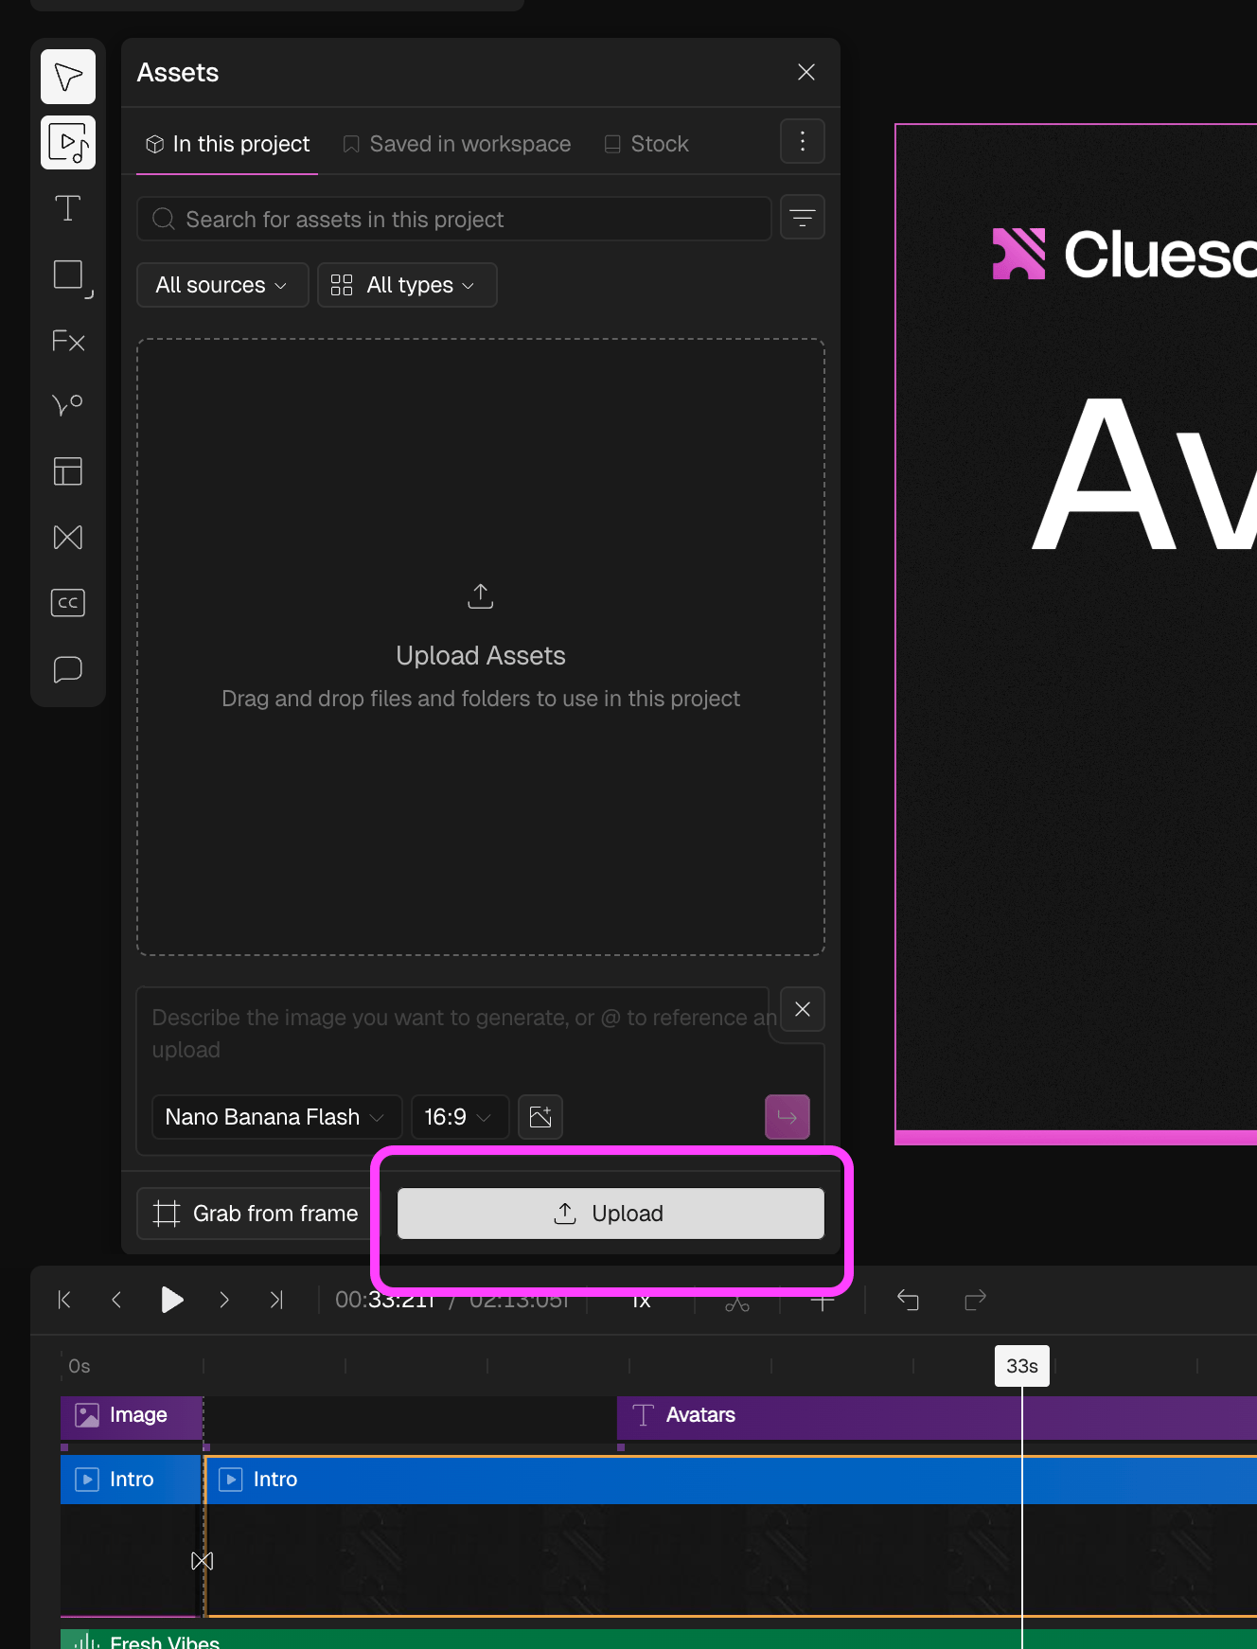
Task: Focus the image generation prompt field
Action: coord(460,1034)
